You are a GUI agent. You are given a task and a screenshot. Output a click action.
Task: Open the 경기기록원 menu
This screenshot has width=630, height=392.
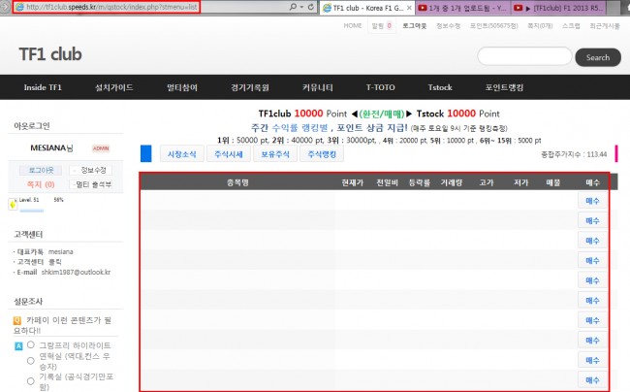click(x=249, y=87)
